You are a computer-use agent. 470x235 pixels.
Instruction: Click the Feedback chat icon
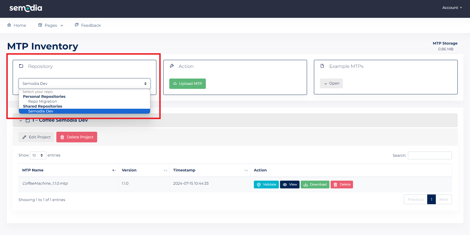click(x=76, y=25)
